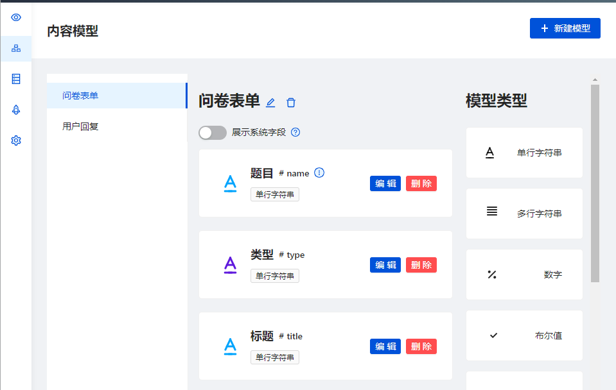
Task: Select the content model hierarchy sidebar icon
Action: tap(16, 48)
